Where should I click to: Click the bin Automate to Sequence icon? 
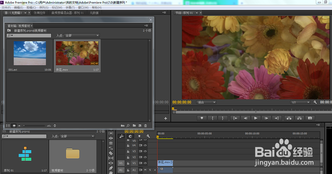[x=123, y=126]
